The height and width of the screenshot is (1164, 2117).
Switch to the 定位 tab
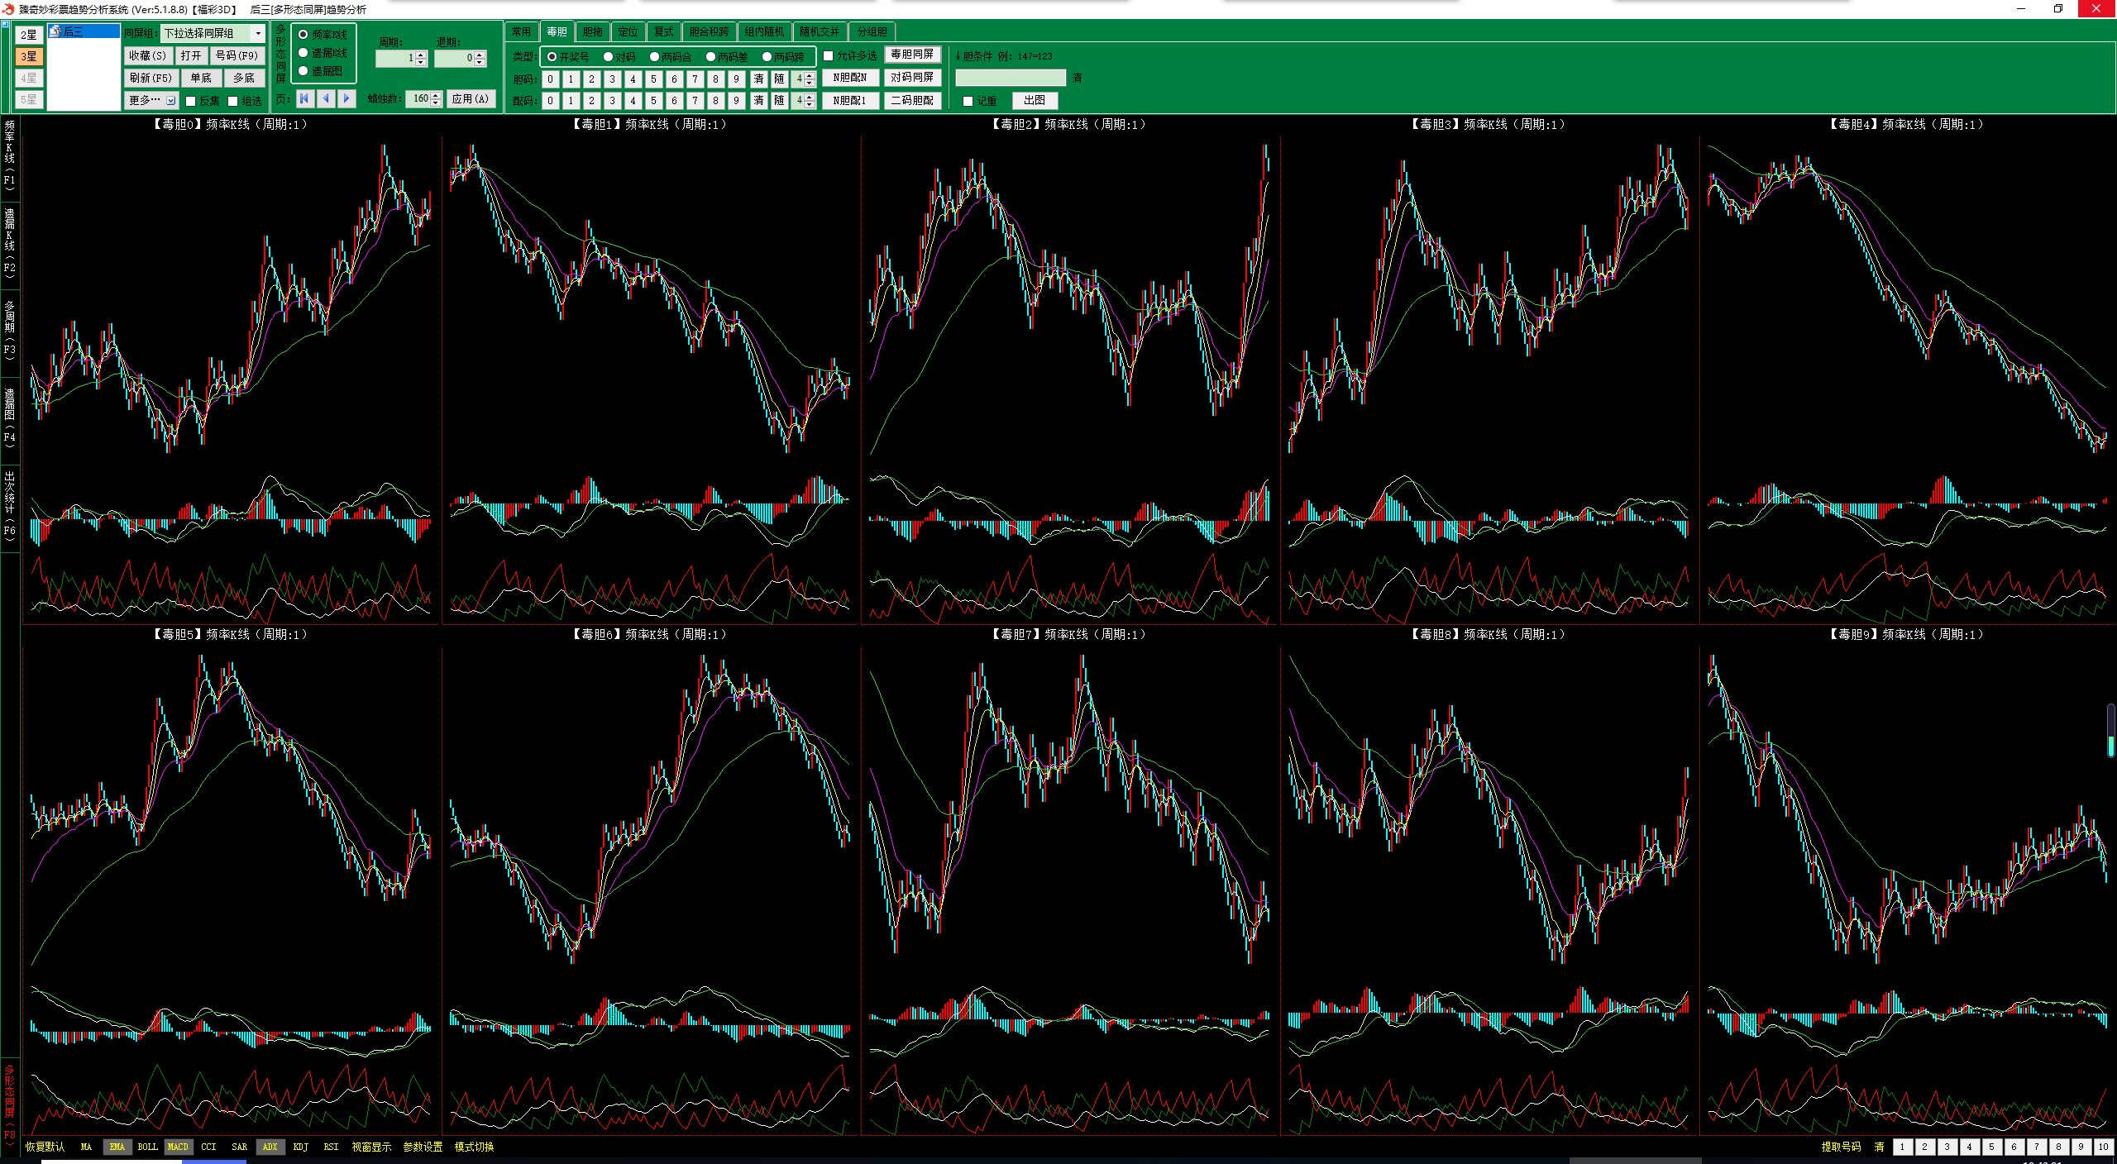pos(628,31)
